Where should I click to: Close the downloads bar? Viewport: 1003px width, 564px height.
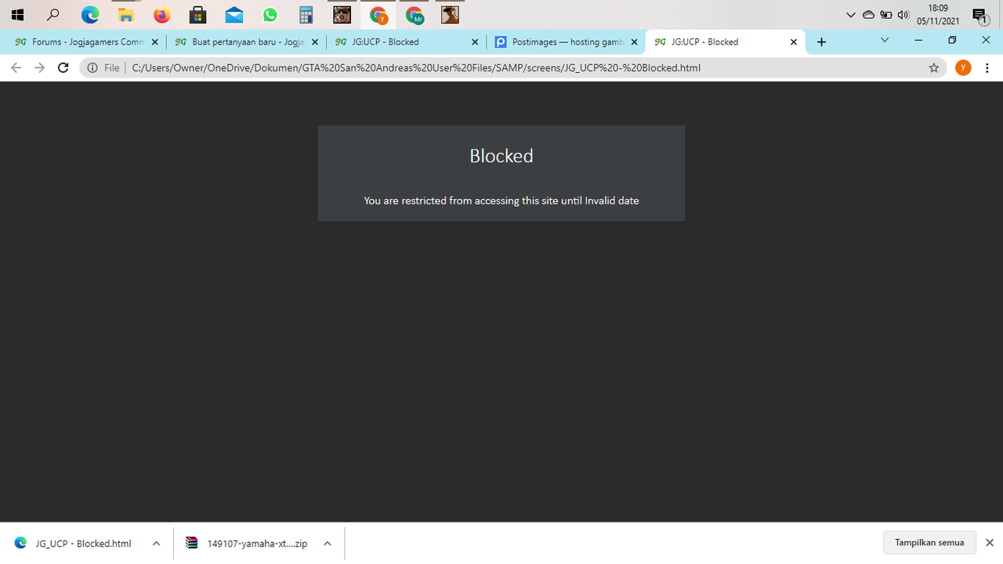[x=990, y=543]
